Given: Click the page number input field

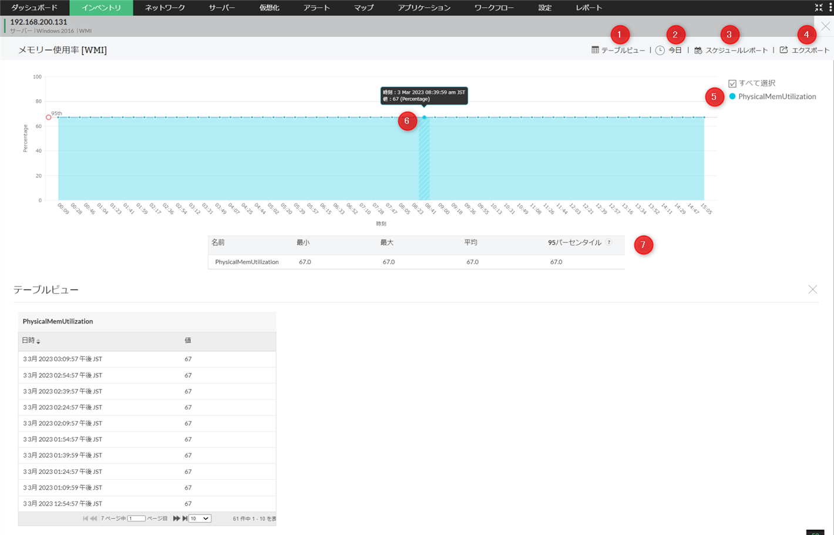Looking at the screenshot, I should pos(136,519).
